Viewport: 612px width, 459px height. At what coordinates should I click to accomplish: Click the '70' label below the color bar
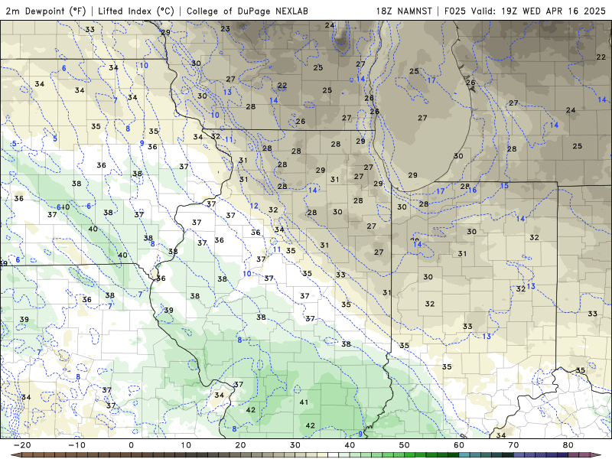click(513, 445)
